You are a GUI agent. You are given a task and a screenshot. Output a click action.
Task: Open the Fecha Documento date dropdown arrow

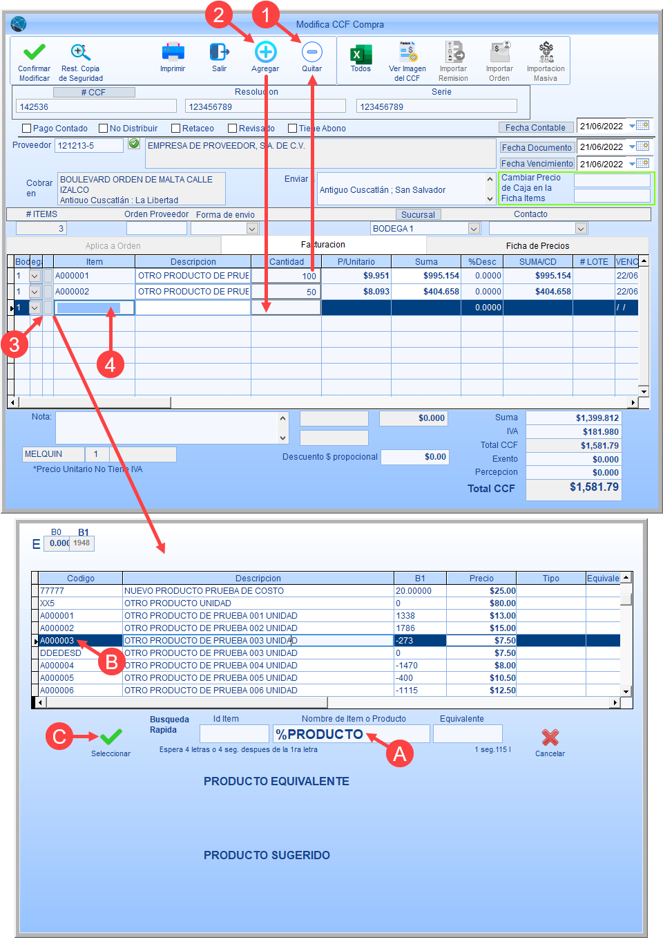point(632,147)
